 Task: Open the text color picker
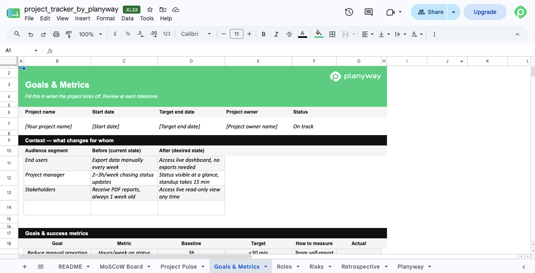(302, 34)
